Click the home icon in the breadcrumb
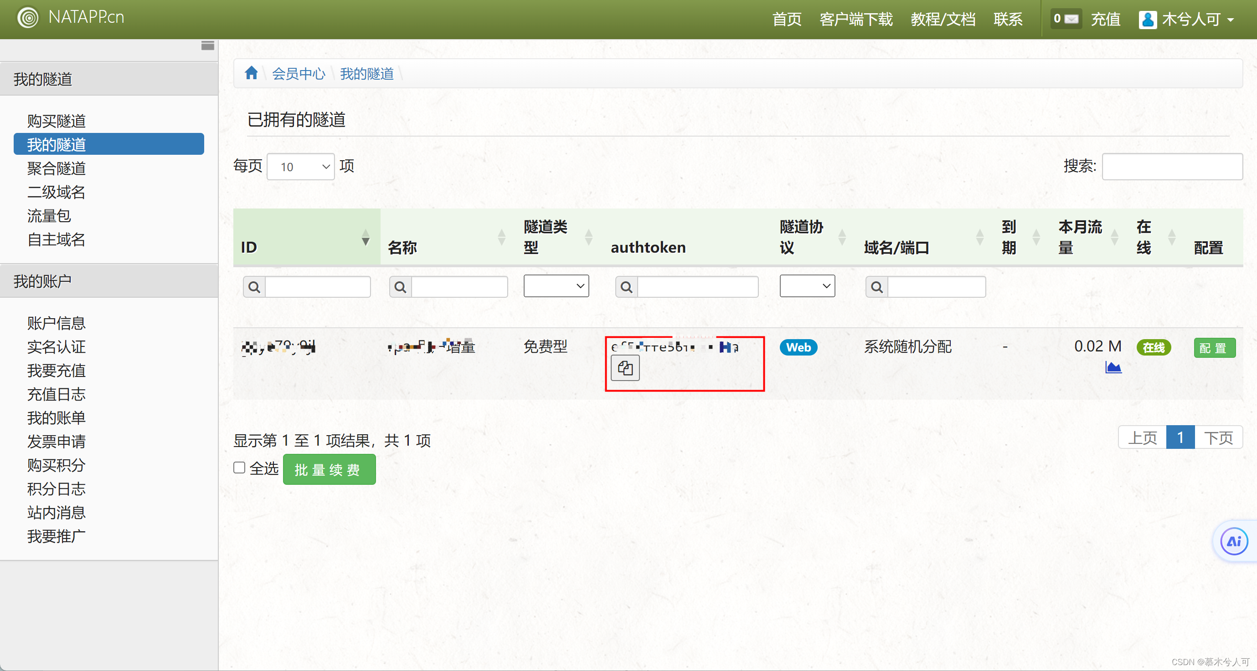This screenshot has height=671, width=1257. [251, 73]
